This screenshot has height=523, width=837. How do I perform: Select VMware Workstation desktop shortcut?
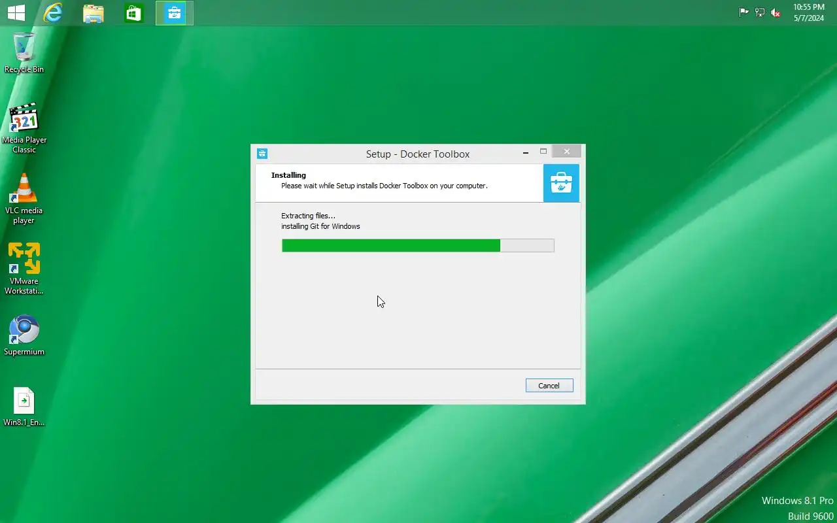24,269
